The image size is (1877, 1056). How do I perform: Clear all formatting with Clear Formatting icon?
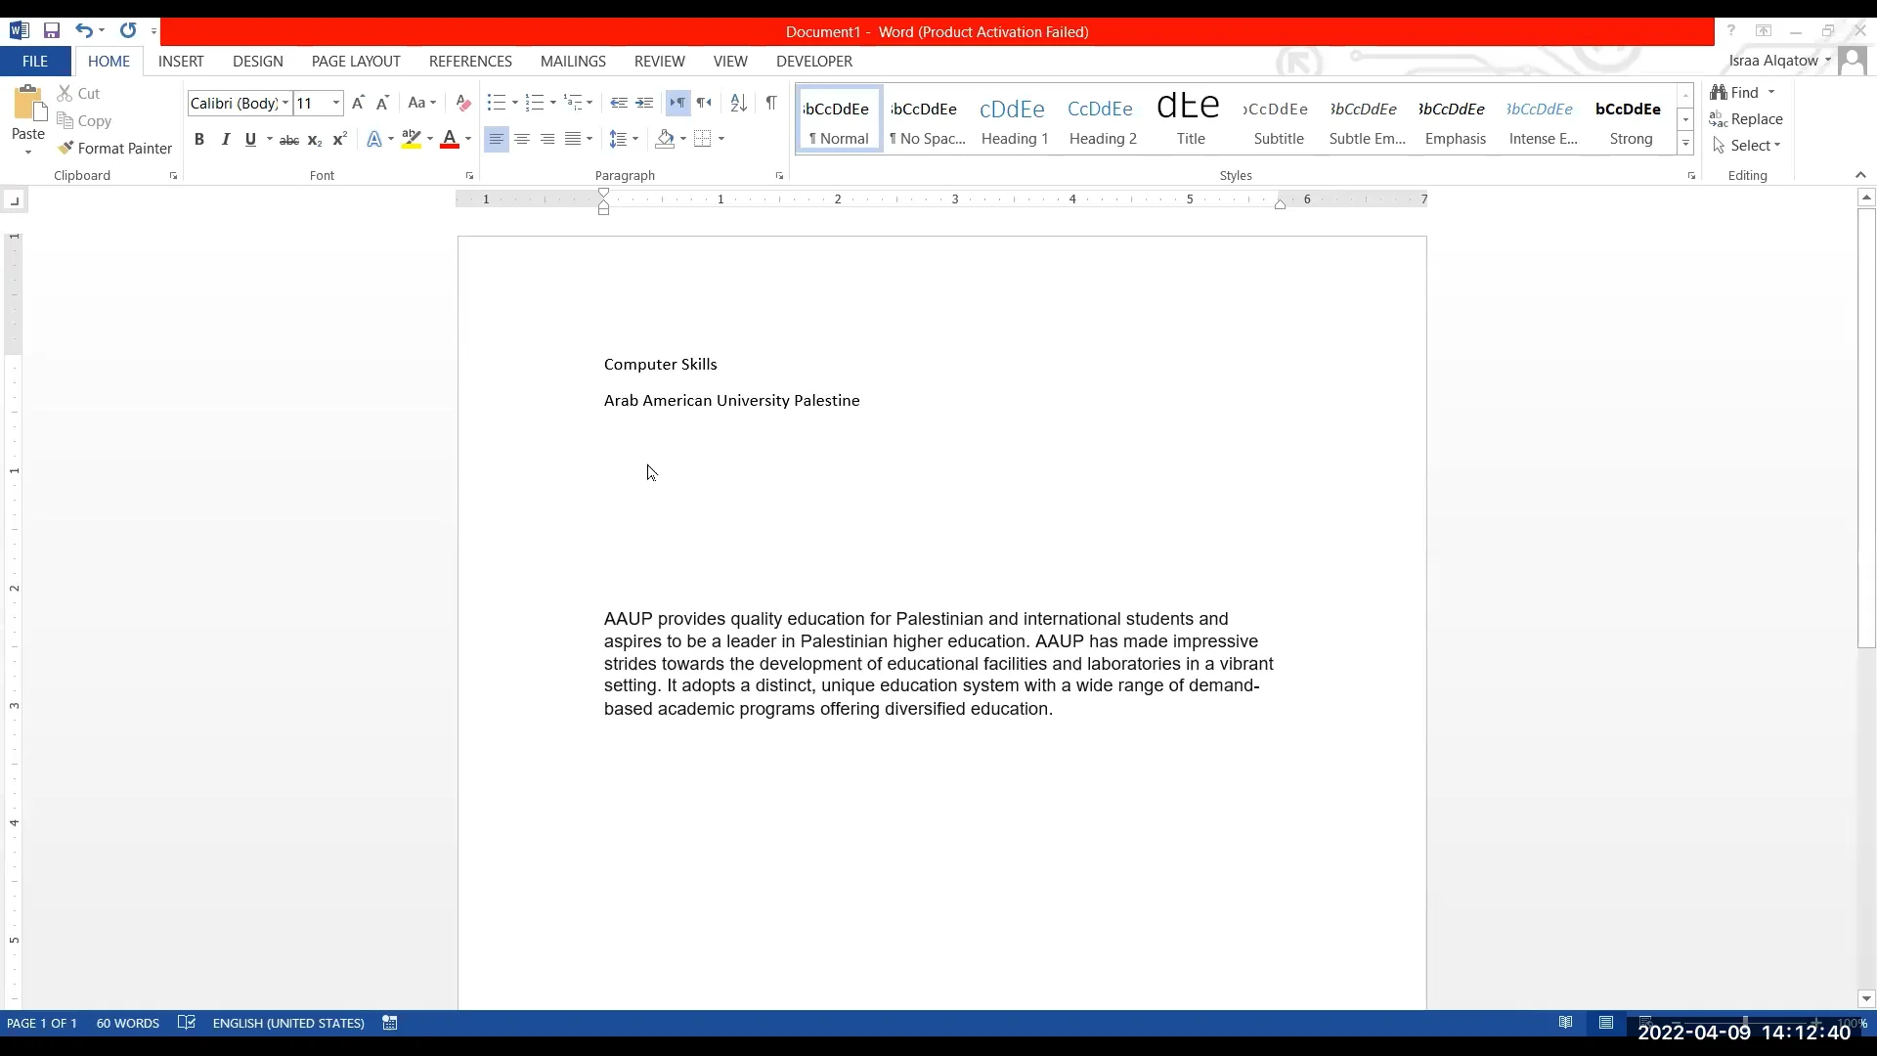click(463, 103)
